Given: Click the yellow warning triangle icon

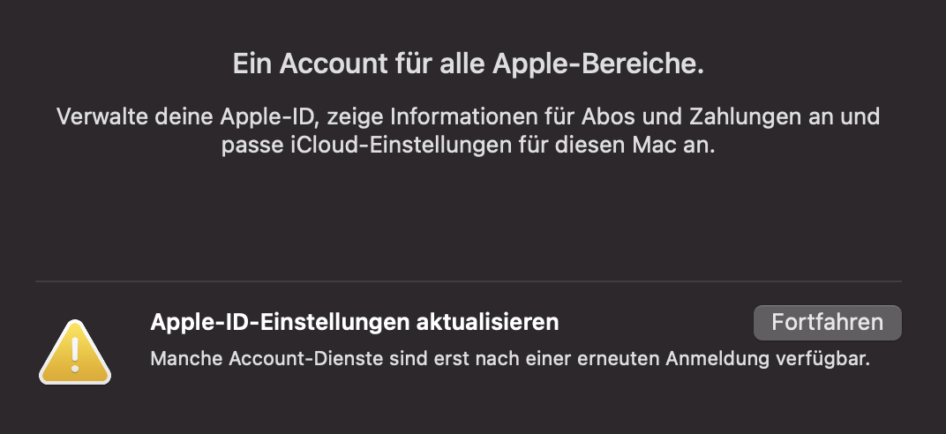Looking at the screenshot, I should (x=75, y=352).
